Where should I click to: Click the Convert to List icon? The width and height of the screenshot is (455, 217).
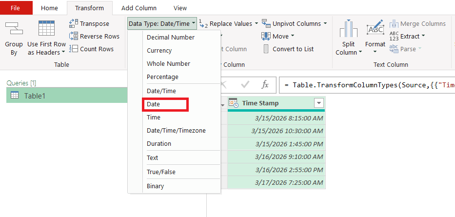266,49
